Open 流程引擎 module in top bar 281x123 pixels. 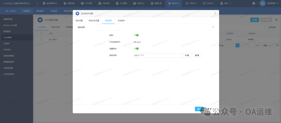(x=69, y=4)
